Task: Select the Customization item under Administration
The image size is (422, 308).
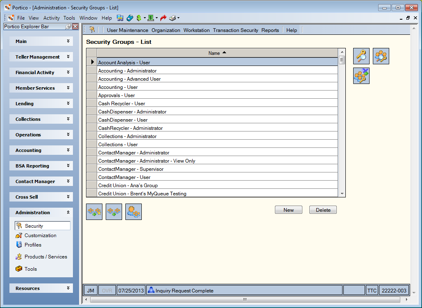Action: [x=41, y=236]
